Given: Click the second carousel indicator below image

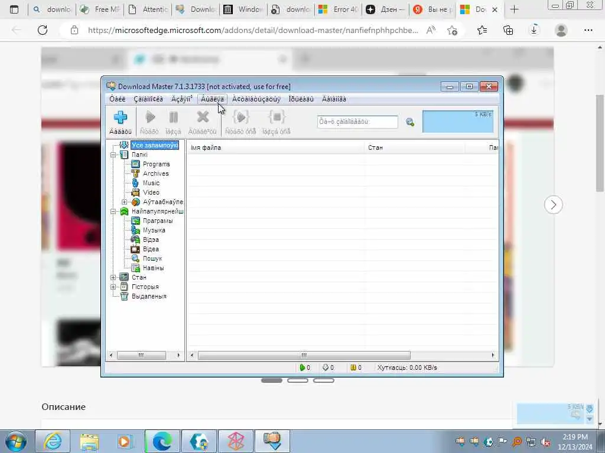Looking at the screenshot, I should pyautogui.click(x=298, y=380).
